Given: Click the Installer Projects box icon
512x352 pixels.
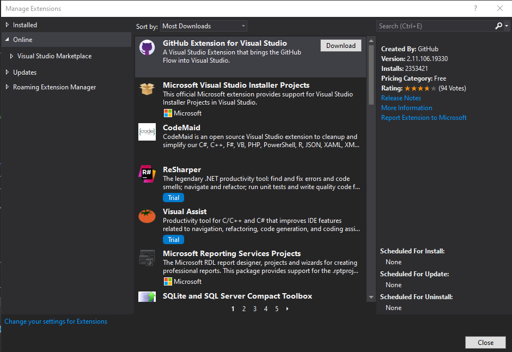Looking at the screenshot, I should click(147, 89).
